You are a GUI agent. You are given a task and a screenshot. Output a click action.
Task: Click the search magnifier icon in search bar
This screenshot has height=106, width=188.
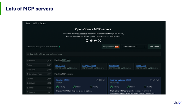point(28,54)
